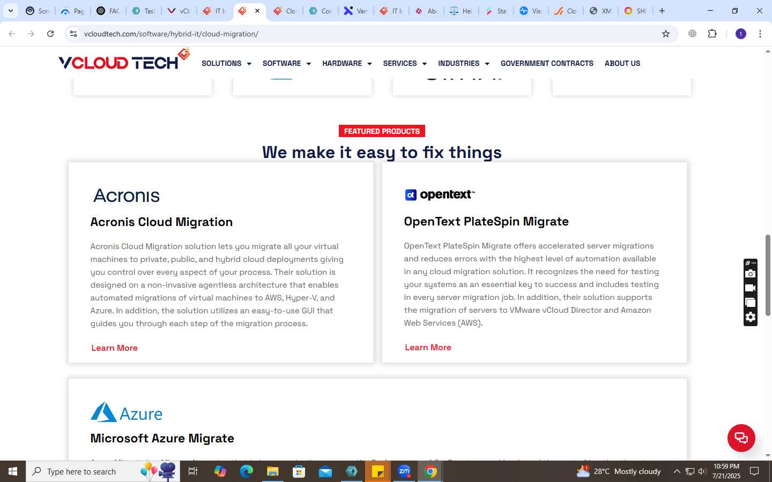Click the scrollbar down arrow
This screenshot has width=772, height=482.
(768, 456)
